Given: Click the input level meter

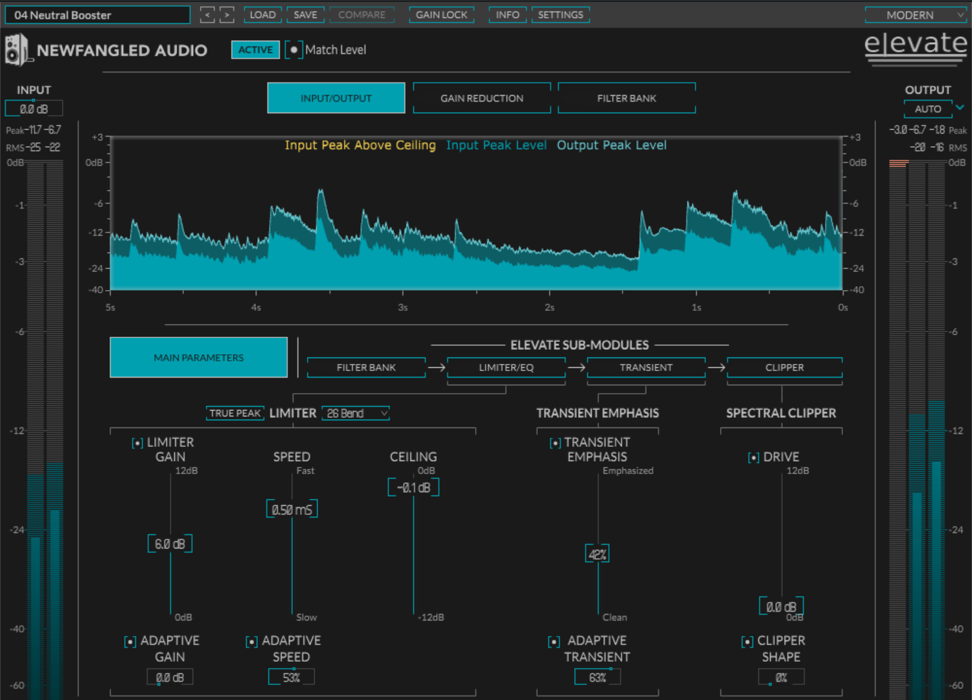Looking at the screenshot, I should tap(45, 429).
